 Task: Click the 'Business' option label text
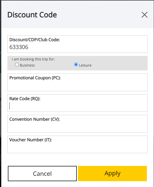pyautogui.click(x=27, y=65)
